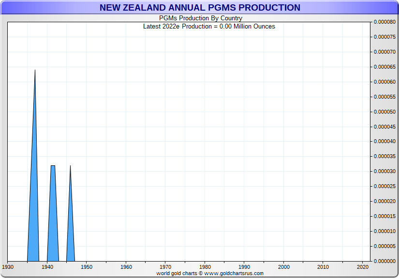Screen dimensions: 399x278
Task: Click the 0.000080 y-axis value
Action: [x=384, y=22]
